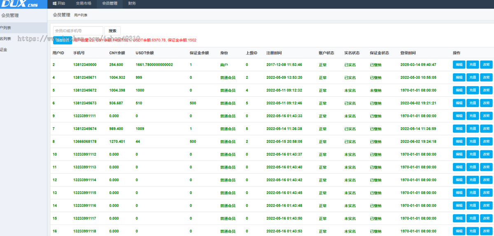Click 编辑 for user 13233991114

tap(459, 180)
